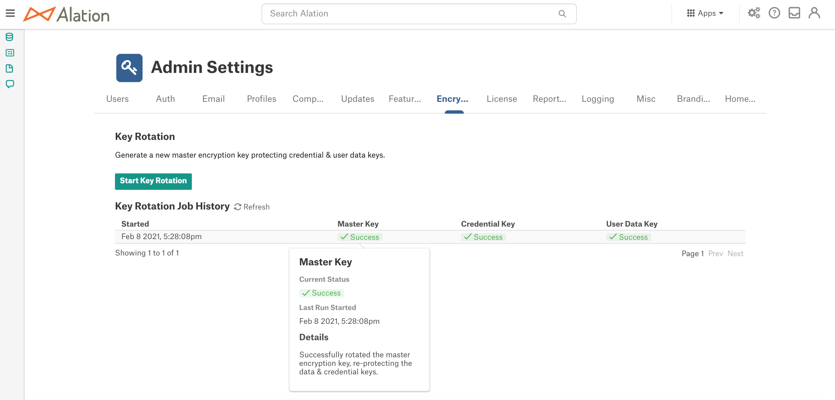
Task: Open the Apps dropdown menu
Action: click(x=705, y=13)
